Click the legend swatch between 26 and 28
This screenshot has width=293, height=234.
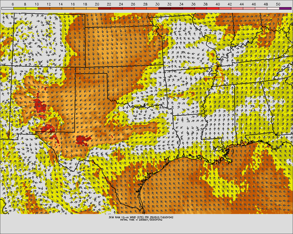pyautogui.click(x=140, y=8)
